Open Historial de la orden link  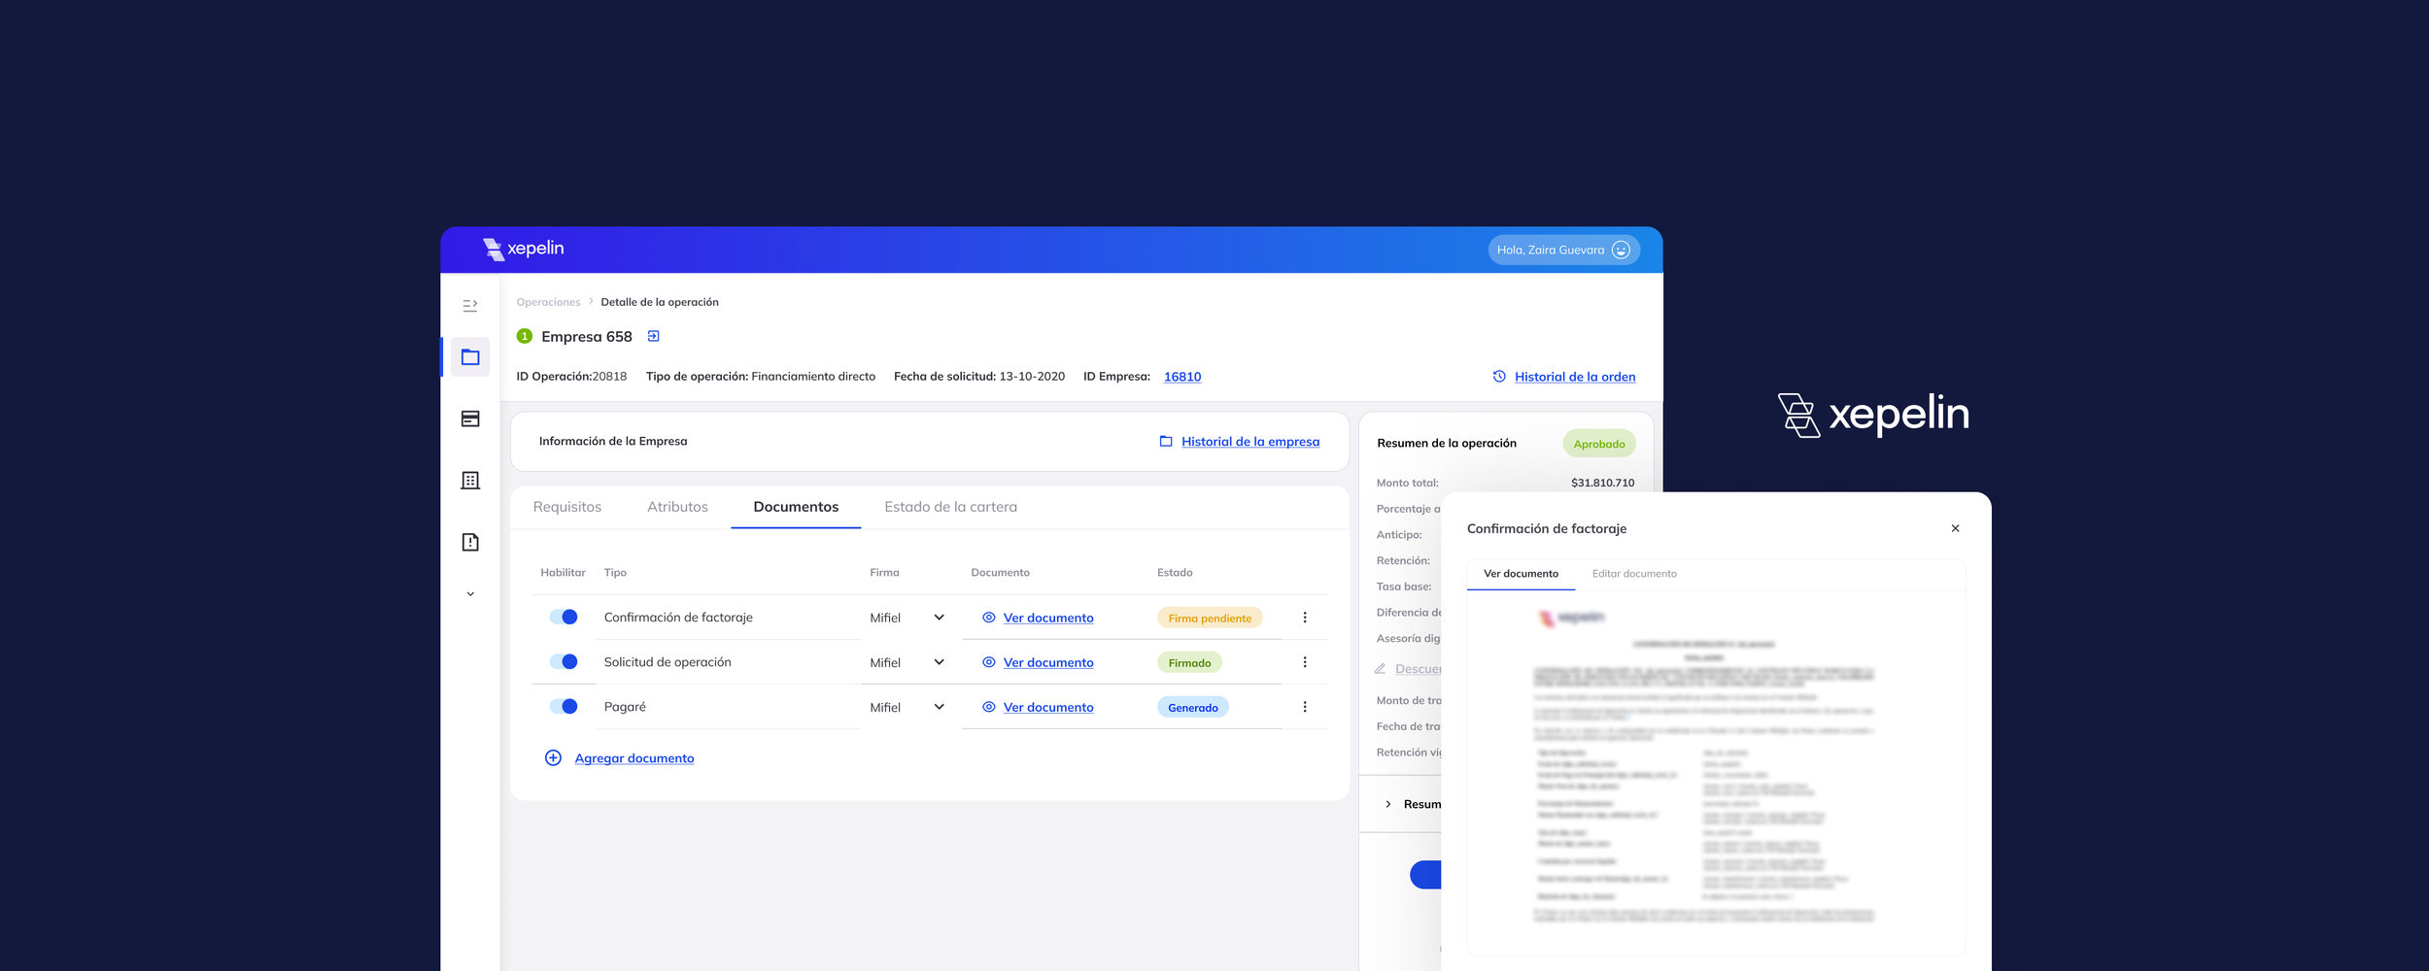1575,377
